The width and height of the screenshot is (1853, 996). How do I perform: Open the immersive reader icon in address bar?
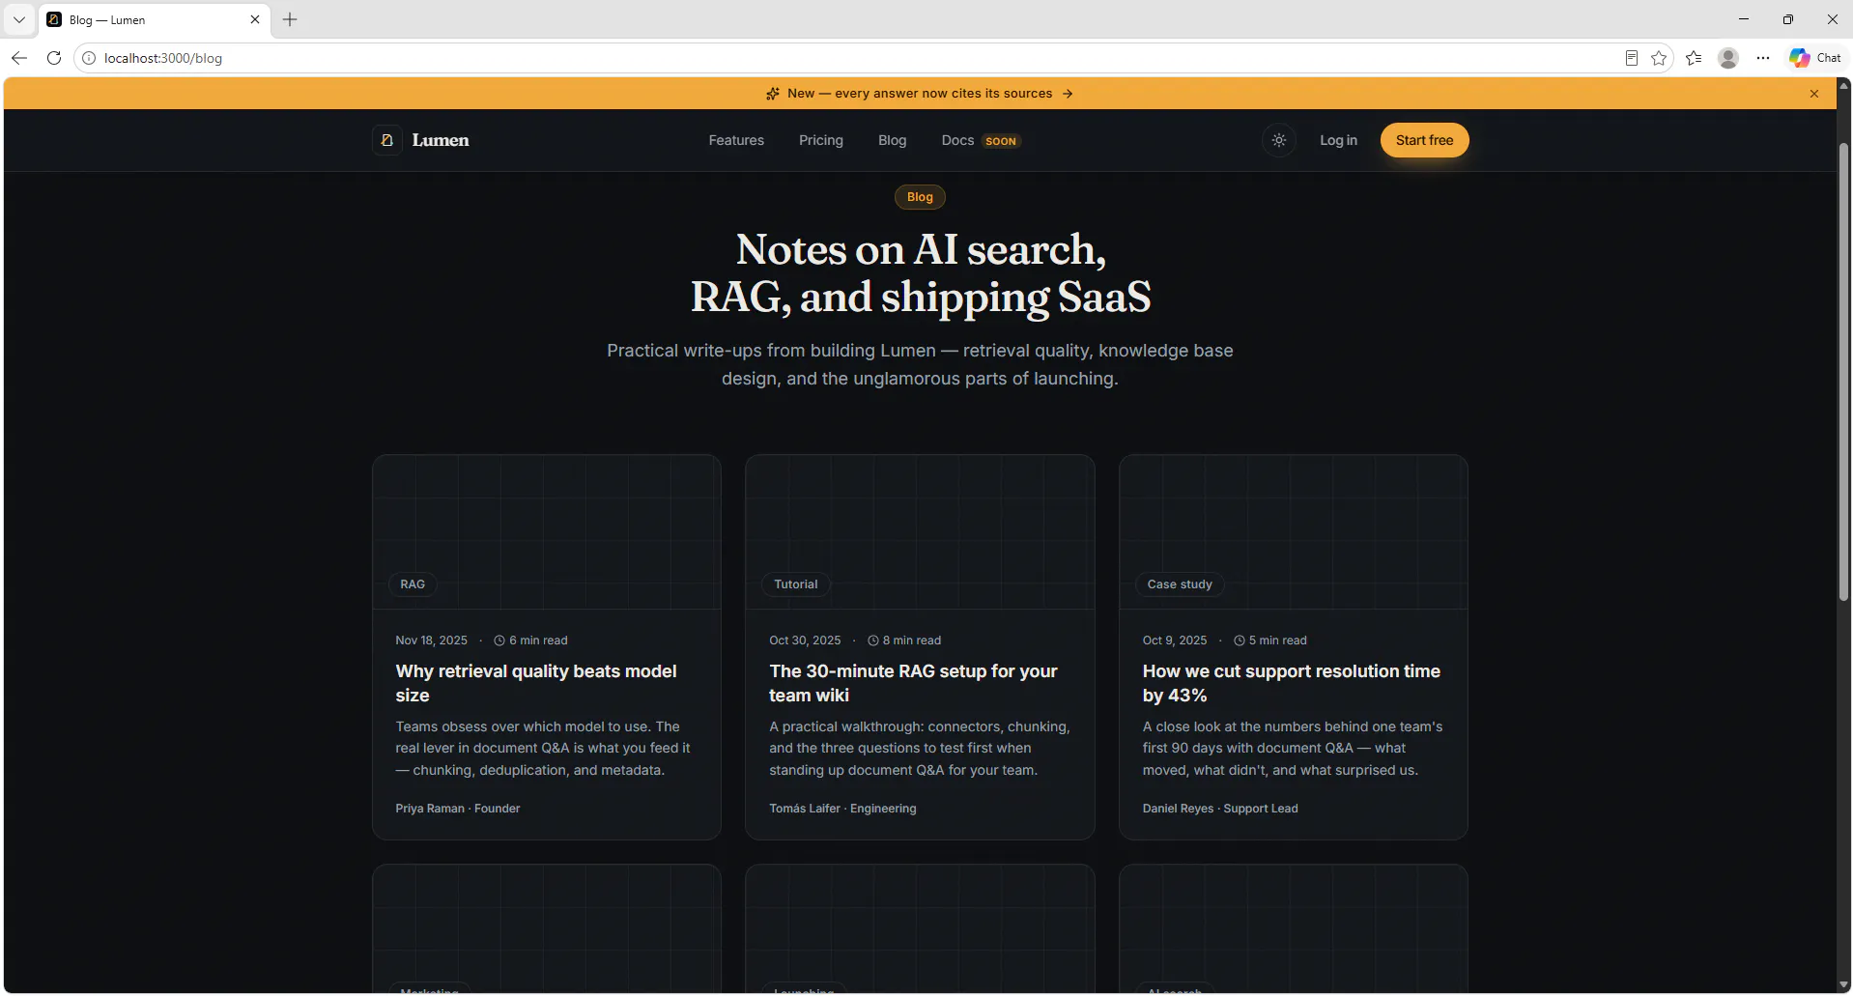[x=1632, y=58]
